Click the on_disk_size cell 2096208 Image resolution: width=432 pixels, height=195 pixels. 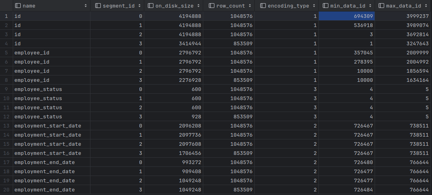coord(173,126)
